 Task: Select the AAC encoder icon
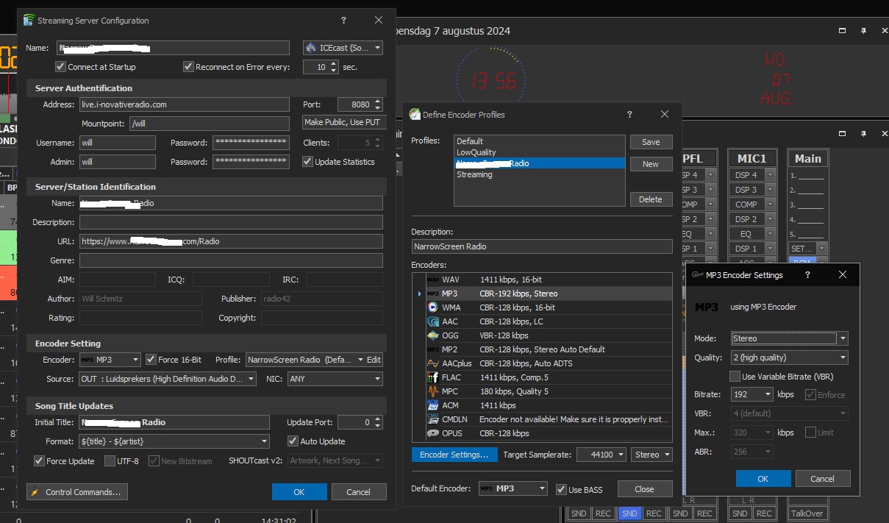coord(433,321)
